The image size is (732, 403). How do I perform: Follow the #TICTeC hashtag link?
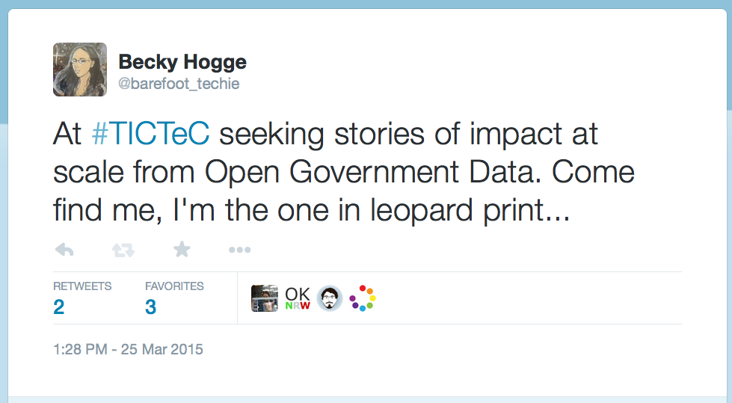(x=150, y=135)
